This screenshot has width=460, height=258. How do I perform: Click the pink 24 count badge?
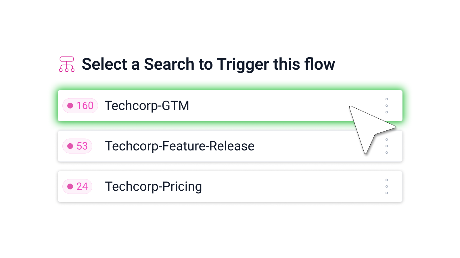tap(77, 186)
